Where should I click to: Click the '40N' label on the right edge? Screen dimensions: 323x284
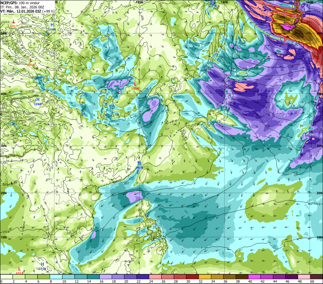coord(319,94)
